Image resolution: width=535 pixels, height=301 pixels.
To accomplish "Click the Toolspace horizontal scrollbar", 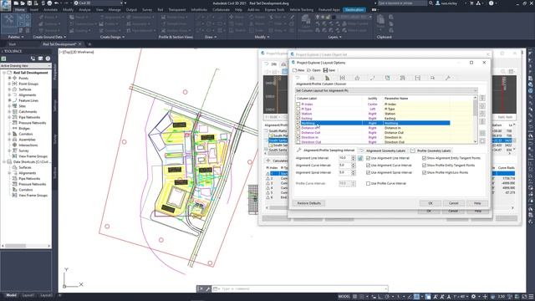I will [26, 246].
